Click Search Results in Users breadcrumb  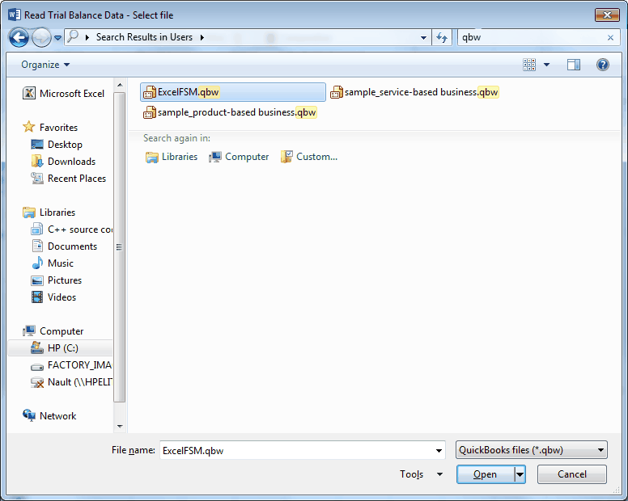[144, 37]
